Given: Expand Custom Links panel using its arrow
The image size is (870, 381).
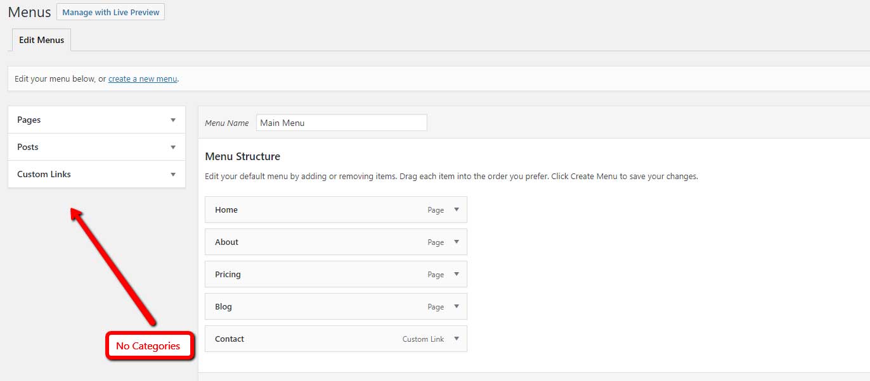Looking at the screenshot, I should [173, 175].
